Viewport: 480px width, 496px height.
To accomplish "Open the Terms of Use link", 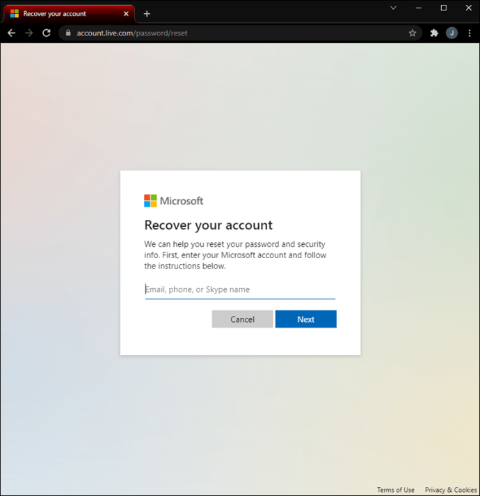I will pos(396,490).
